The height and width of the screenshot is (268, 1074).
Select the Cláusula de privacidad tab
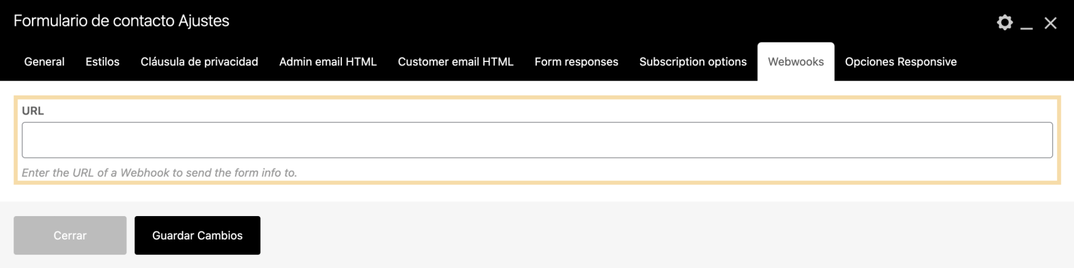(199, 62)
